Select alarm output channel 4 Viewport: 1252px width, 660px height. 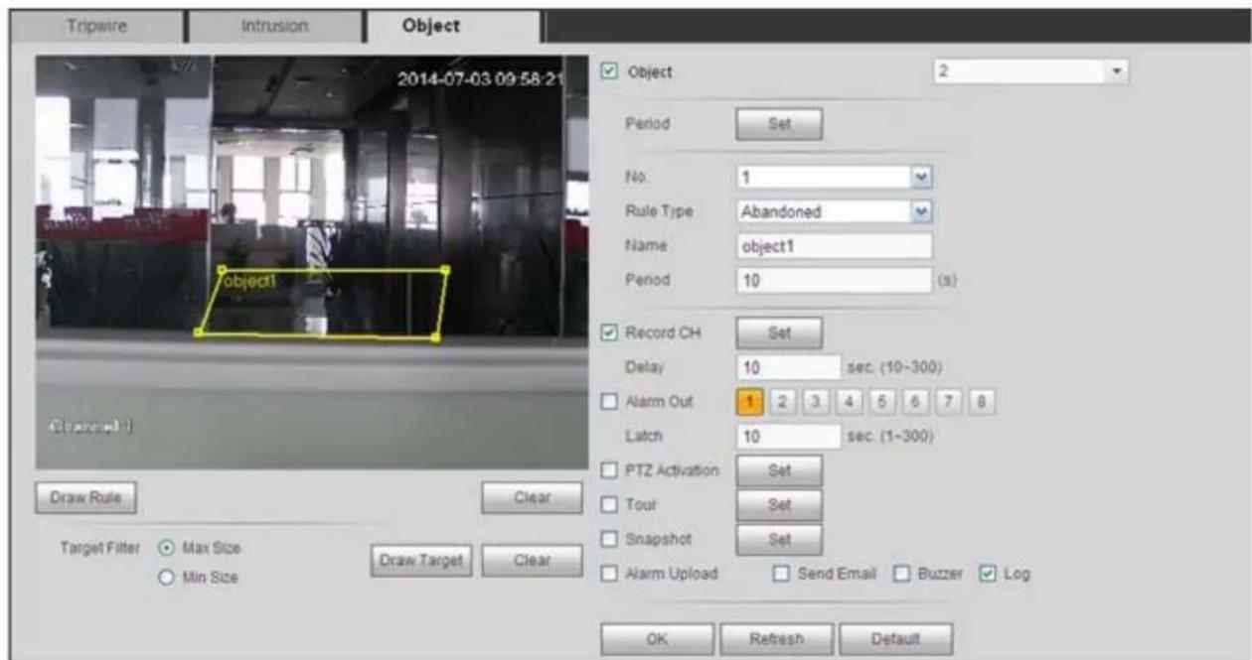(x=849, y=402)
